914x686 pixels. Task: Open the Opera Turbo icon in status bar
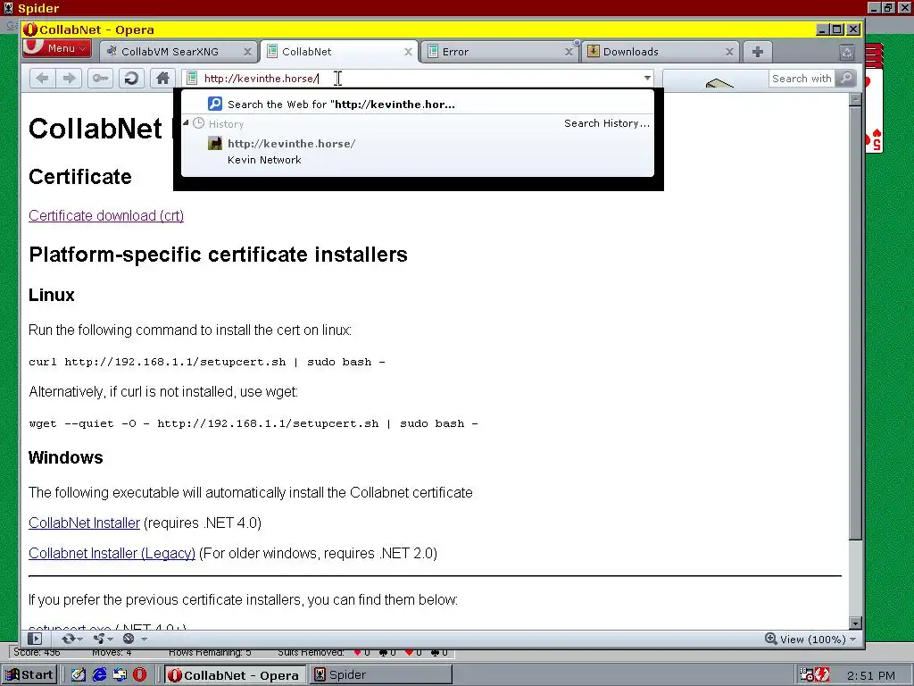[129, 639]
